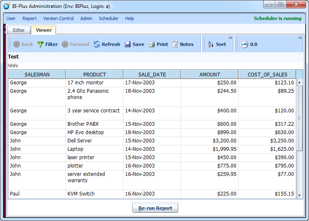Expand the timer toolbar overflow chevron
This screenshot has width=309, height=221.
coord(300,38)
